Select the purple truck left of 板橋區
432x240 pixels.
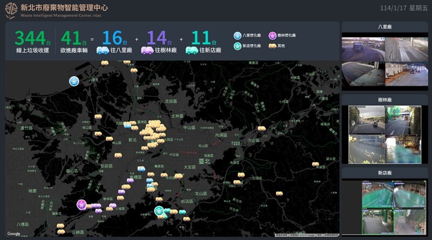click(x=130, y=181)
